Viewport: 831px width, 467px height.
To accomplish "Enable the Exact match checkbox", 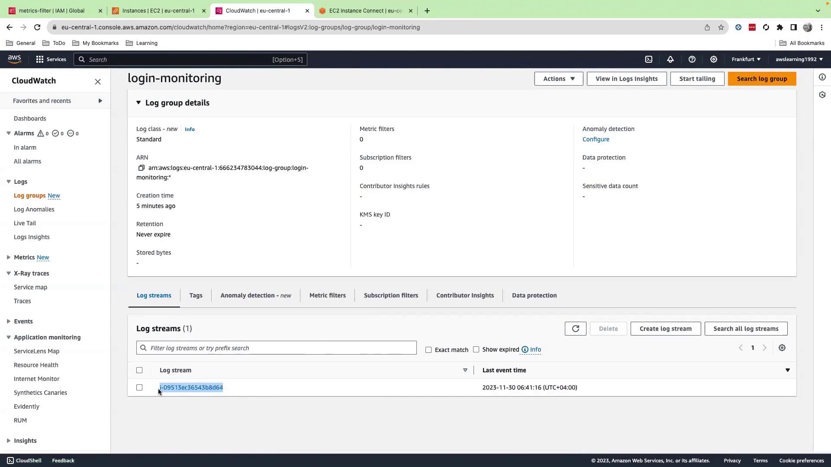I will click(428, 350).
